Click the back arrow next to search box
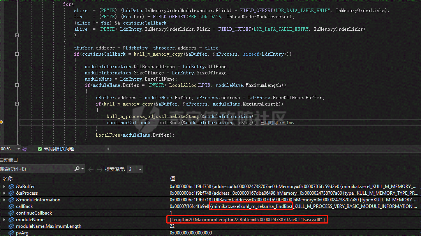Screen dimensions: 421x236 (91, 169)
